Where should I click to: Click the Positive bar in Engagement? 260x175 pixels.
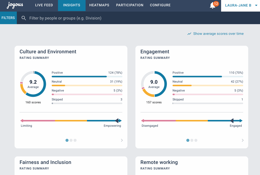(208, 77)
